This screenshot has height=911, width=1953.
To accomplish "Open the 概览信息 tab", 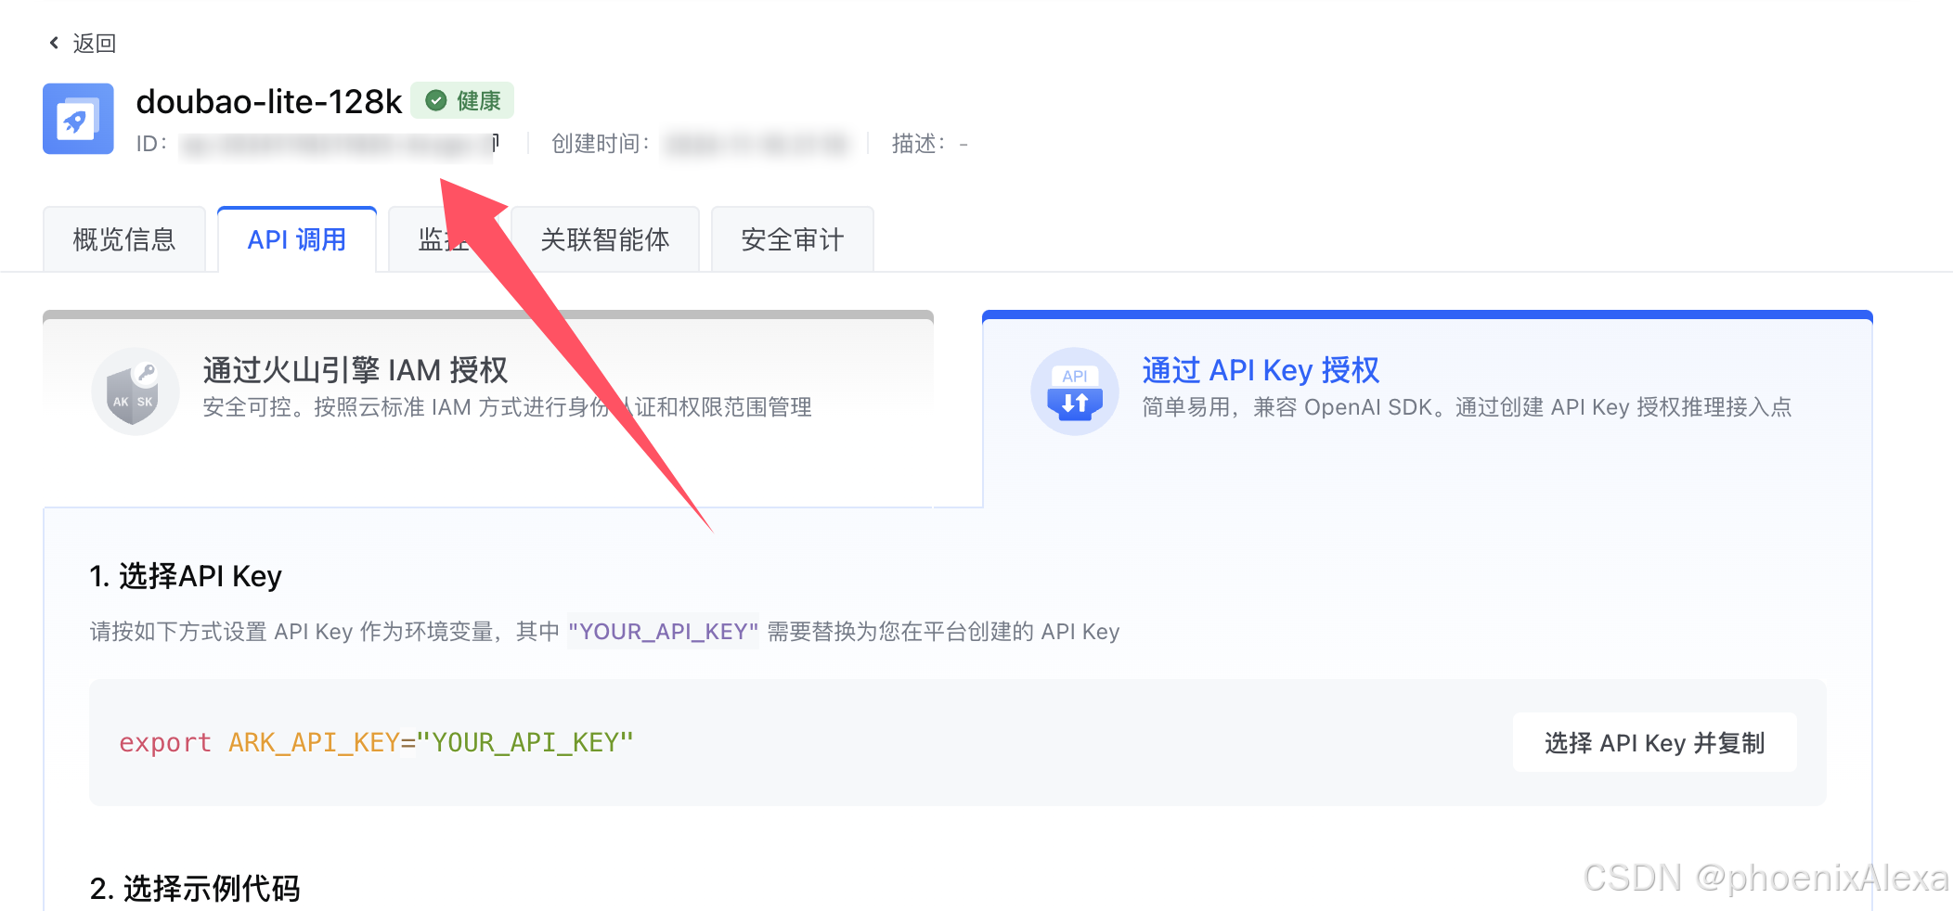I will 124,239.
